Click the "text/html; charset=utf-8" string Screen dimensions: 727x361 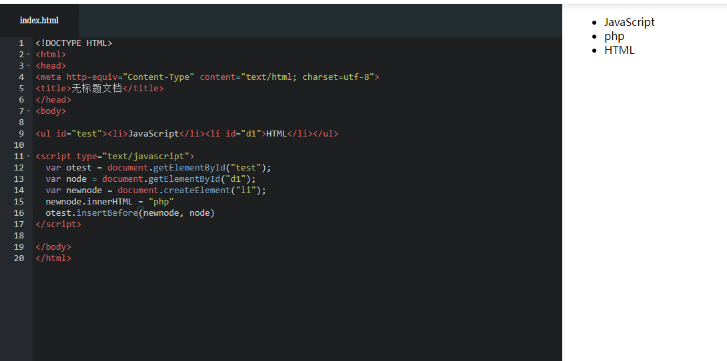[307, 77]
